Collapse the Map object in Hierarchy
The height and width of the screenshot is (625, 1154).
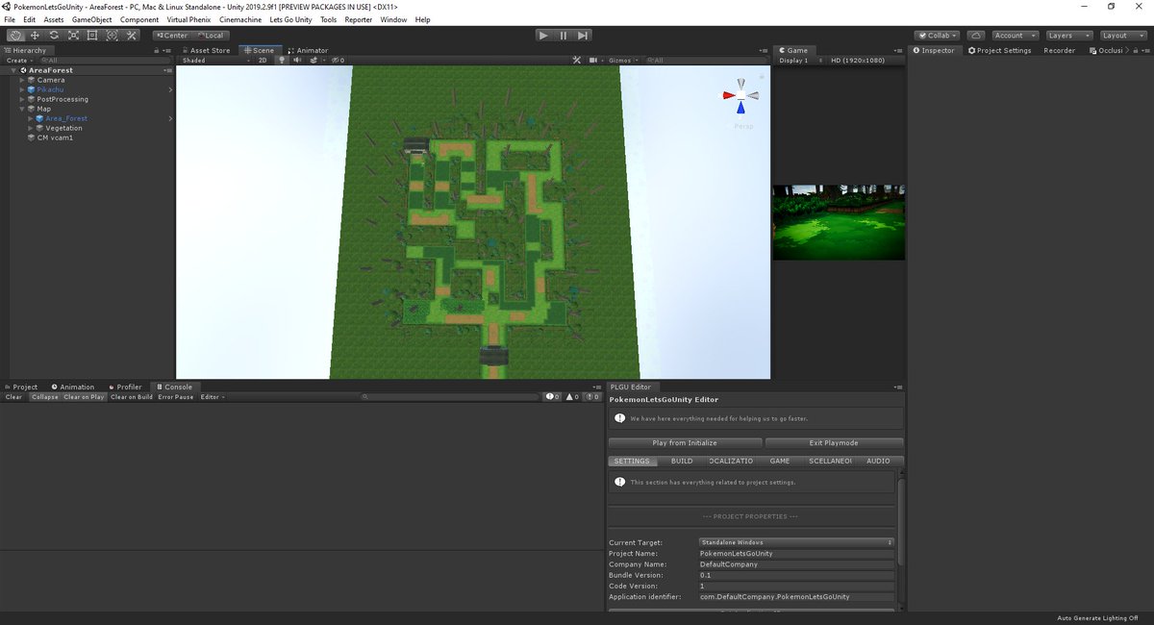tap(22, 109)
